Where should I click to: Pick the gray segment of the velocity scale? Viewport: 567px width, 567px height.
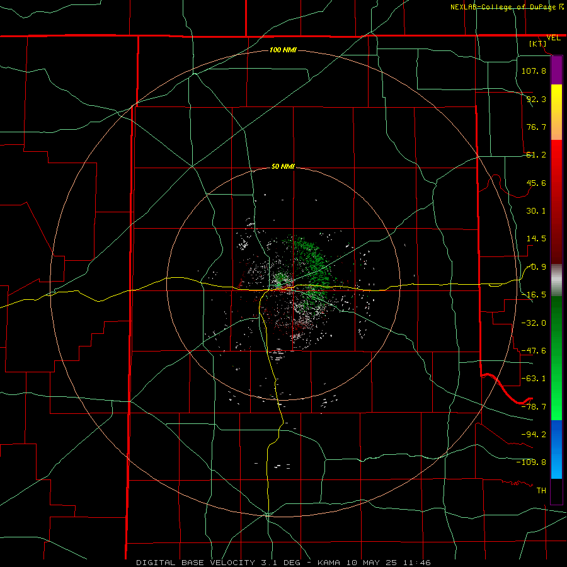(556, 280)
